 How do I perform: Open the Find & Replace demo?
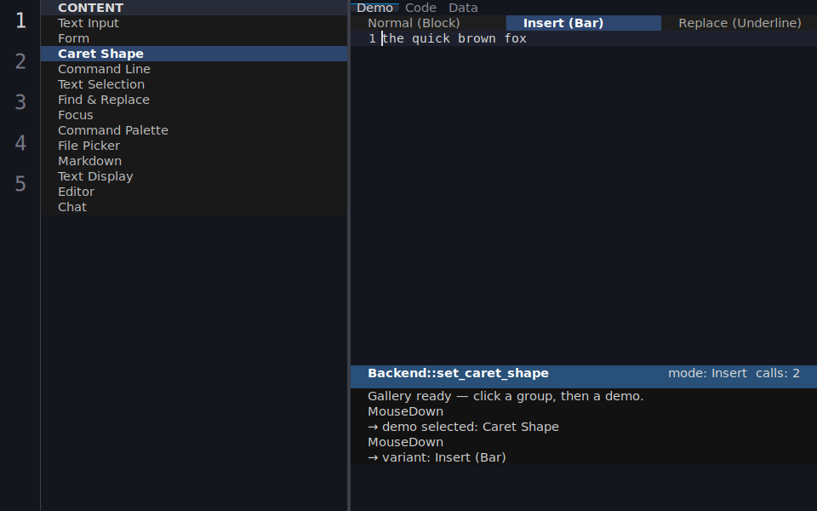pyautogui.click(x=194, y=100)
